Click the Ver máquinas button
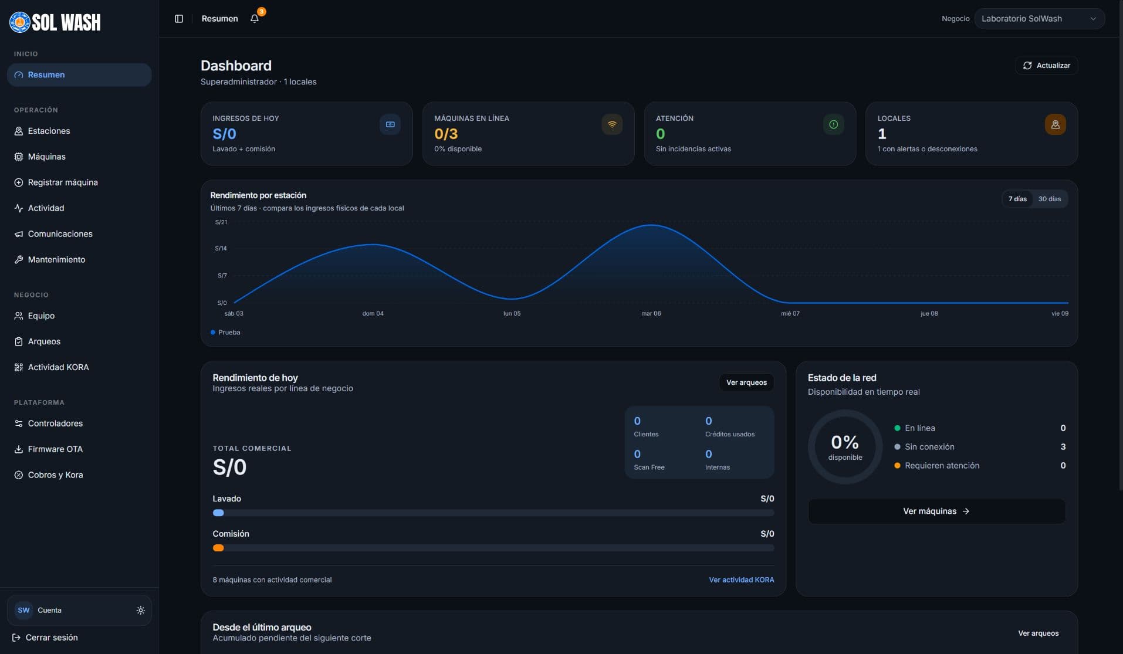Image resolution: width=1123 pixels, height=654 pixels. 936,511
